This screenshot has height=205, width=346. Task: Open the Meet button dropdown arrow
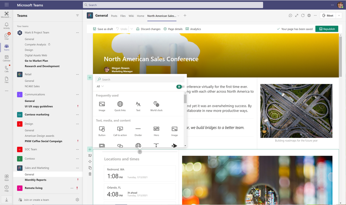[x=339, y=16]
